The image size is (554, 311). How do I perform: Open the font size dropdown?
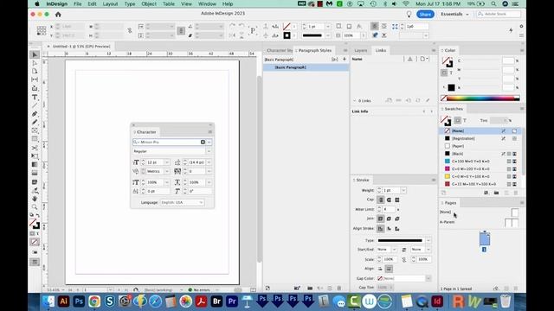pos(167,162)
